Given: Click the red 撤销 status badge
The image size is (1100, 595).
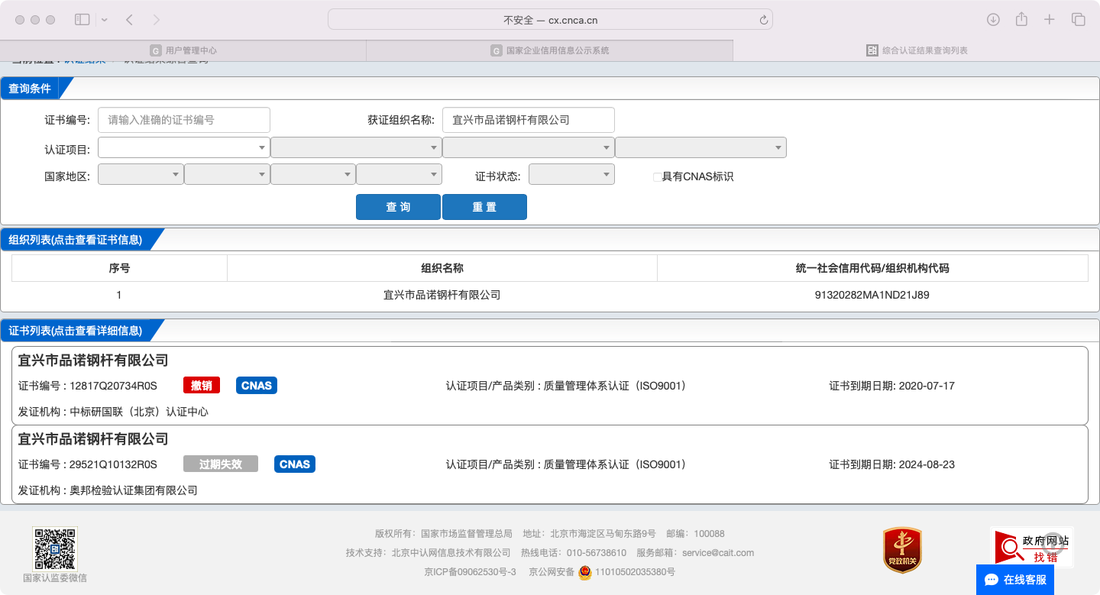Looking at the screenshot, I should (202, 386).
